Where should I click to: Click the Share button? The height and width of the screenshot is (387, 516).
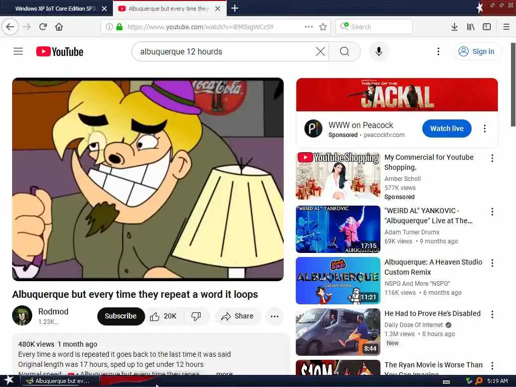(238, 316)
